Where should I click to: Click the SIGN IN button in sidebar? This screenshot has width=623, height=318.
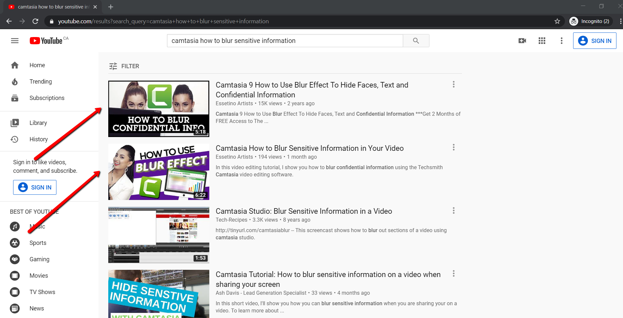tap(35, 187)
